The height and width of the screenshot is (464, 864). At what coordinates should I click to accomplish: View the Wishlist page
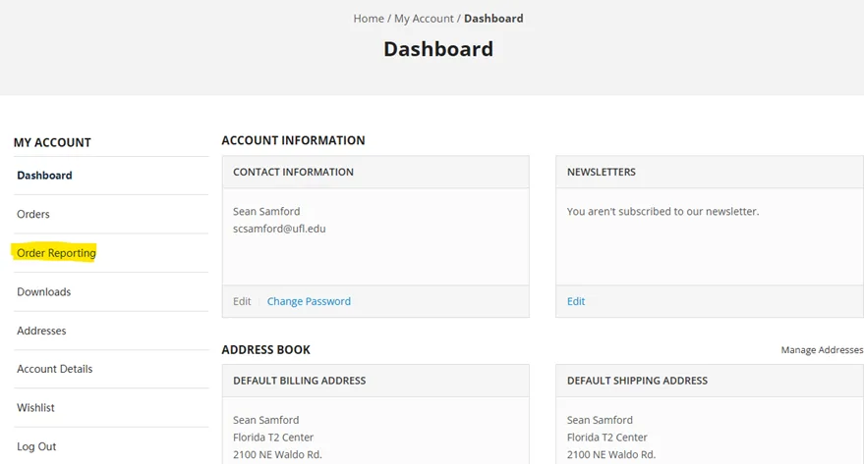(35, 408)
